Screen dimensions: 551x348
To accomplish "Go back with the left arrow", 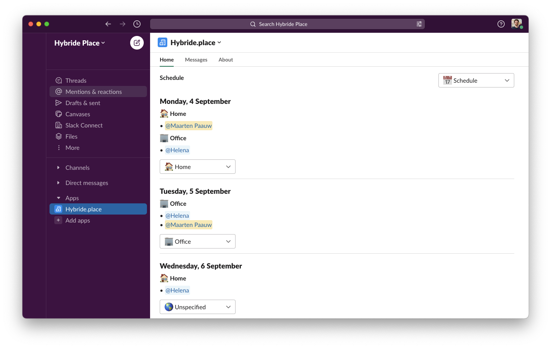I will (x=108, y=24).
